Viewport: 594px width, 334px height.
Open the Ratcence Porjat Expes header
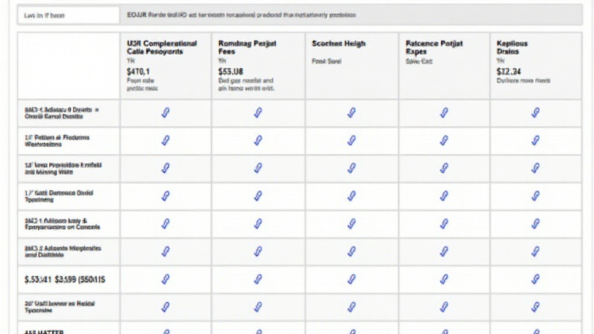click(434, 48)
